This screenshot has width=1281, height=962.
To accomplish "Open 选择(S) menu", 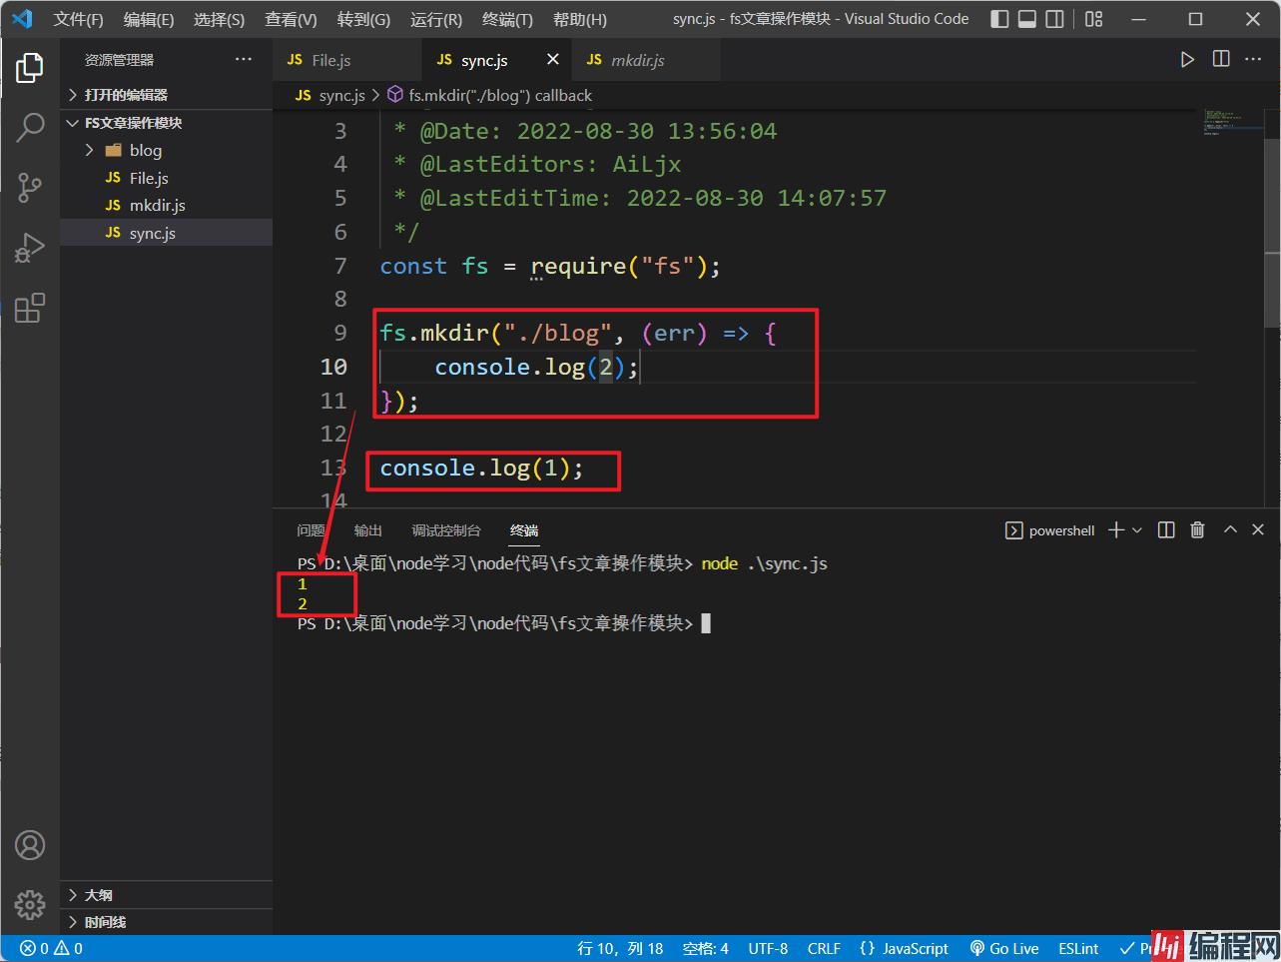I will point(219,19).
